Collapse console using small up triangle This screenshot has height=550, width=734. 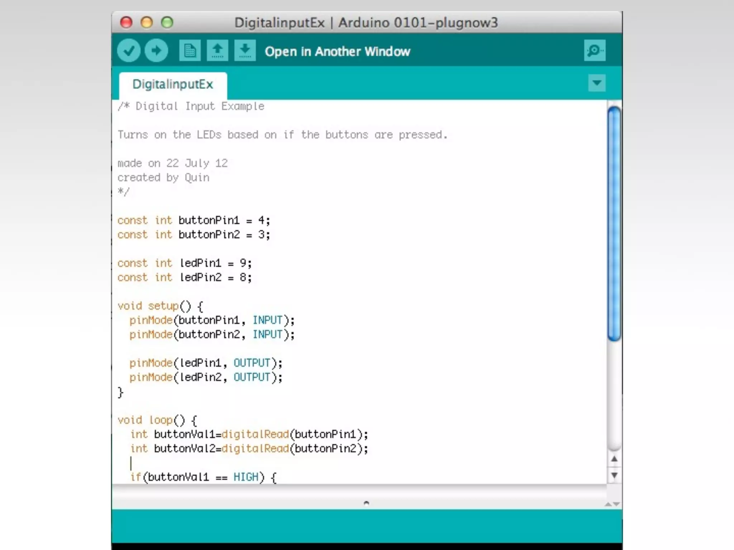pos(608,504)
